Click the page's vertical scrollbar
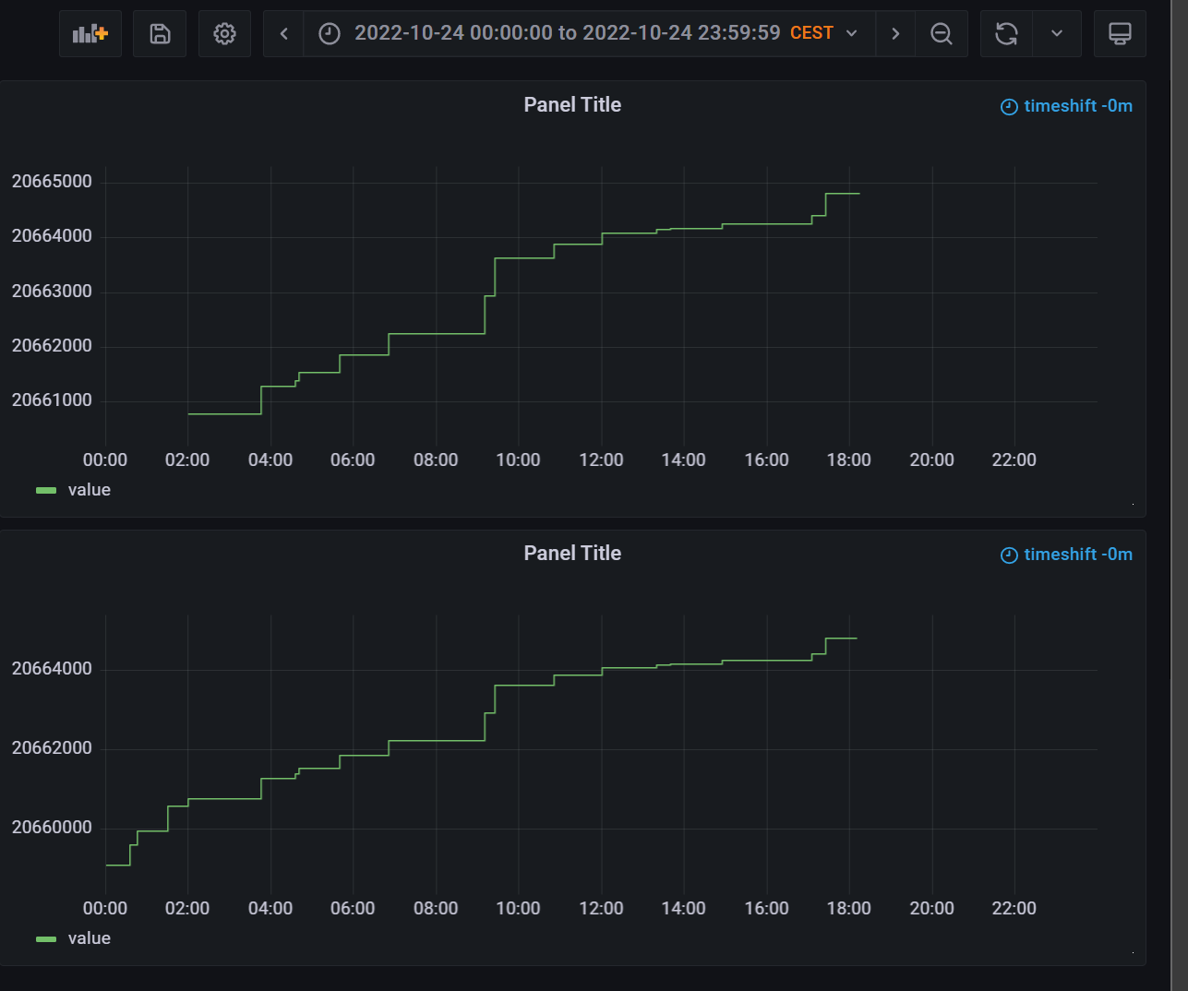 tap(1180, 496)
